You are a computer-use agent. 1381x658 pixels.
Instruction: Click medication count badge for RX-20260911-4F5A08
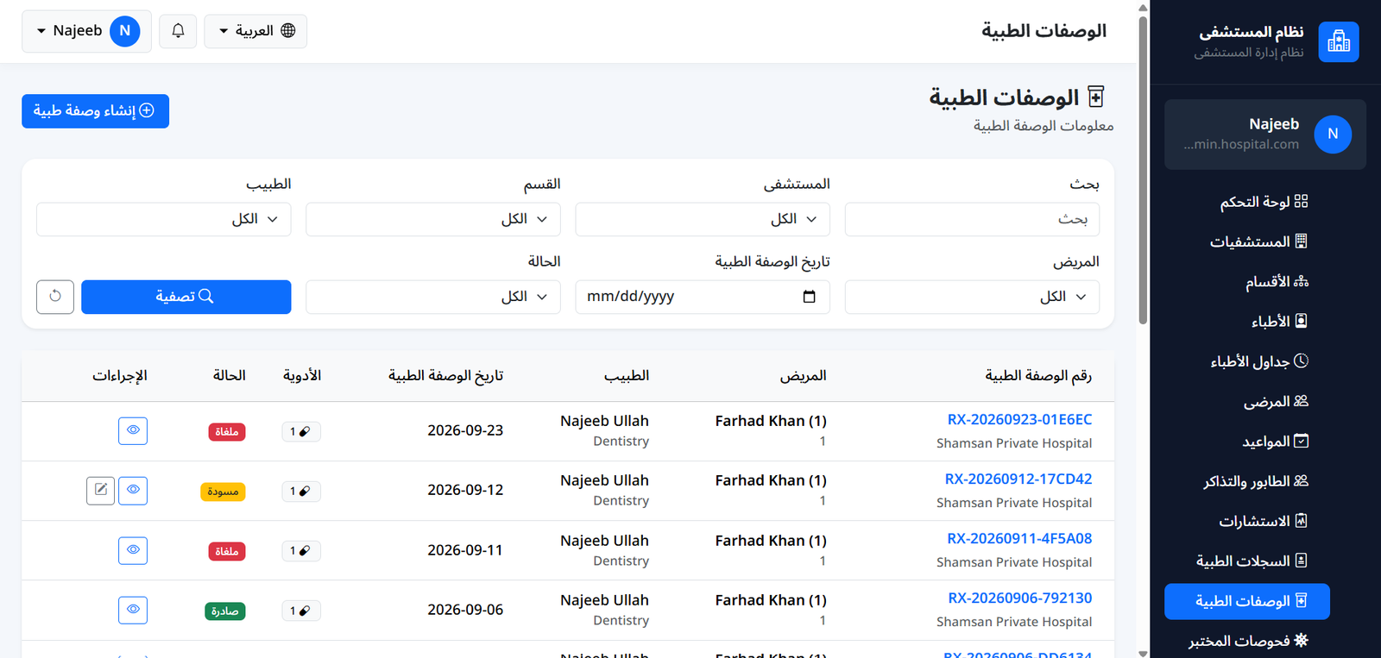(x=301, y=551)
